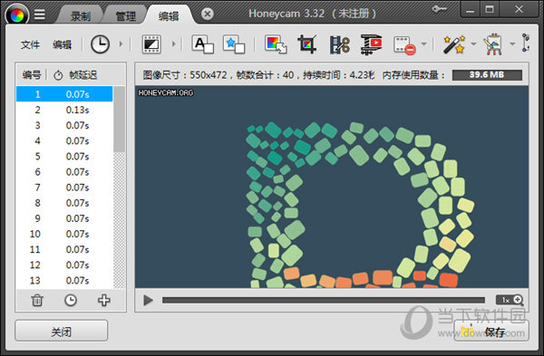Select frame 5 in the list
544x356 pixels.
point(64,157)
